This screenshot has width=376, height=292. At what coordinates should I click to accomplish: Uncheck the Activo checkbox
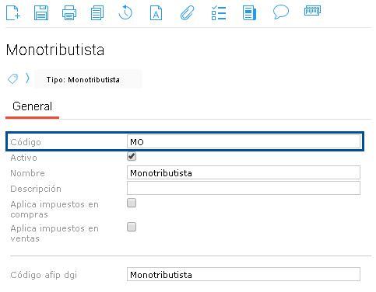click(x=132, y=156)
